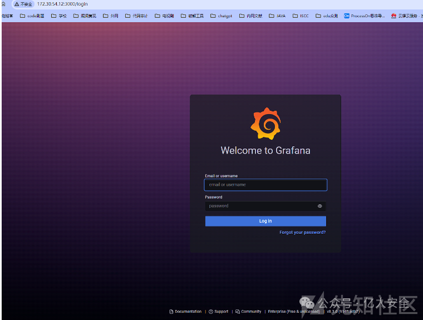Open the code bookmark folder

pyautogui.click(x=32, y=16)
